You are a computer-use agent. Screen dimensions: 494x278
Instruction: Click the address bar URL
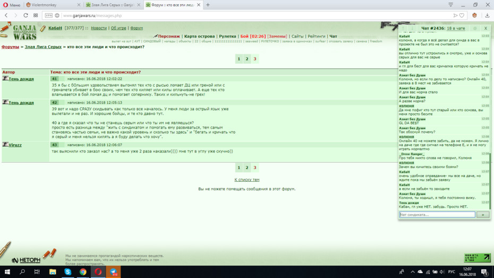(x=92, y=15)
